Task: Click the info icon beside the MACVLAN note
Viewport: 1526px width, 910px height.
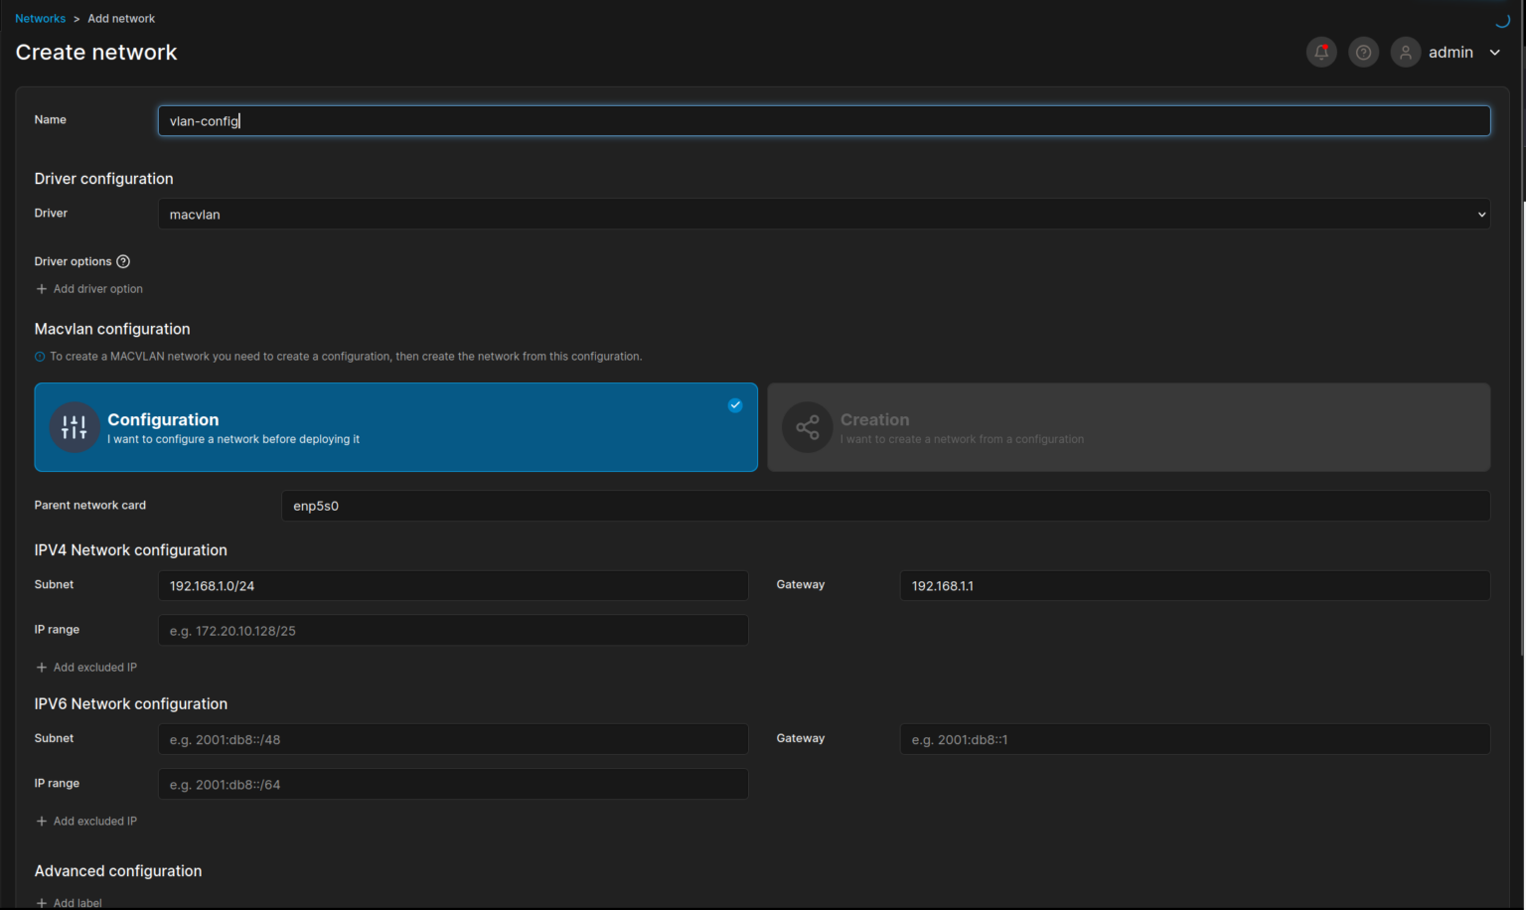Action: click(x=39, y=356)
